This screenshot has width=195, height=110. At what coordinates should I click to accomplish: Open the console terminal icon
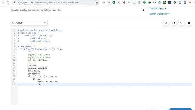coord(181,23)
